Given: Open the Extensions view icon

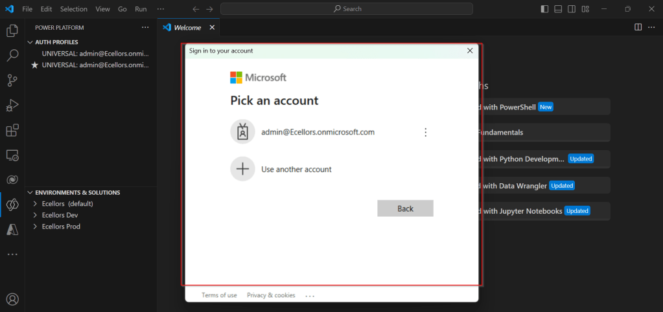Looking at the screenshot, I should [x=12, y=130].
